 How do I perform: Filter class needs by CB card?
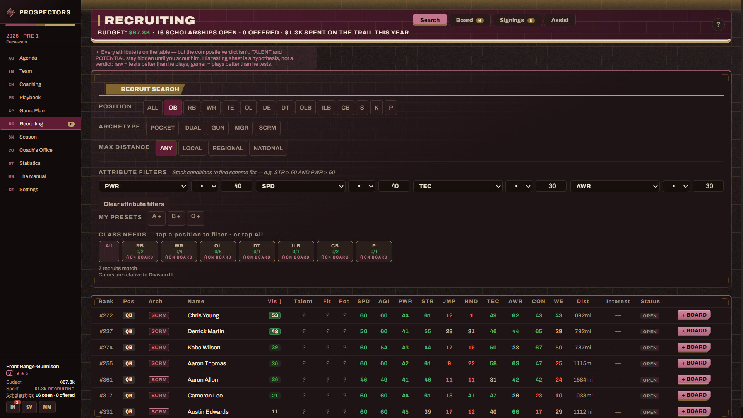(335, 252)
